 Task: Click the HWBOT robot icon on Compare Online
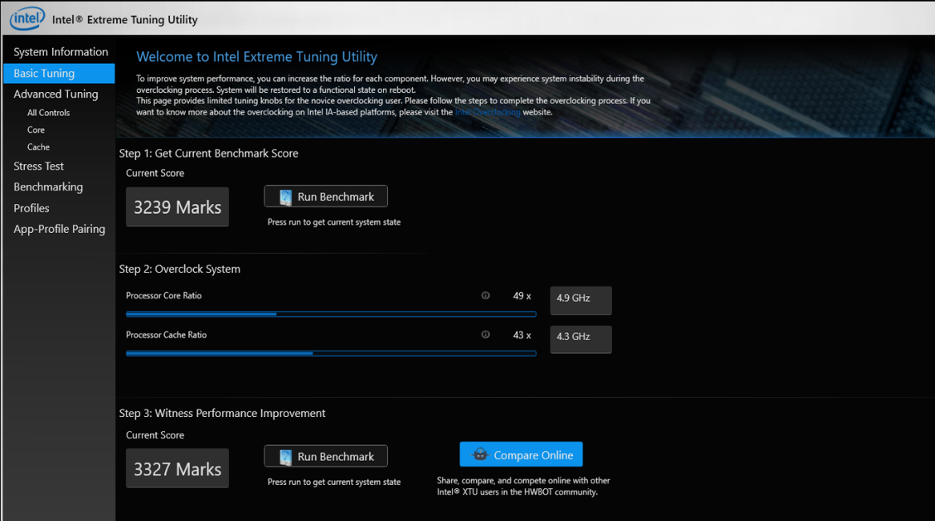click(480, 454)
